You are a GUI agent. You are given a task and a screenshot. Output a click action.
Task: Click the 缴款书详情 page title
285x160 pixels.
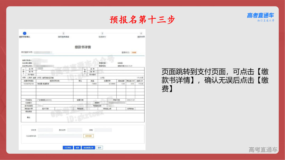click(x=82, y=47)
